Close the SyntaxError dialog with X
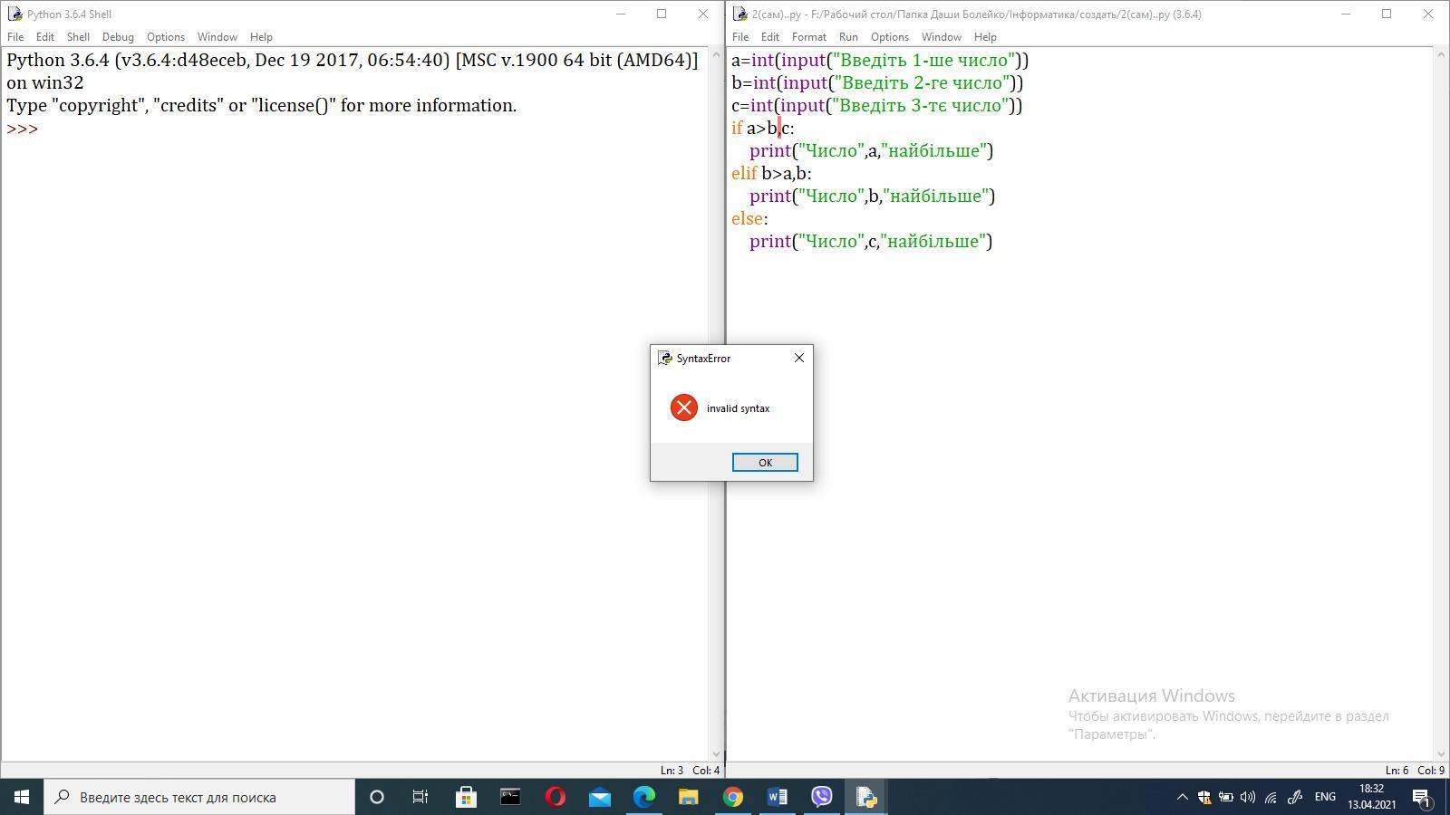1450x815 pixels. click(x=798, y=358)
